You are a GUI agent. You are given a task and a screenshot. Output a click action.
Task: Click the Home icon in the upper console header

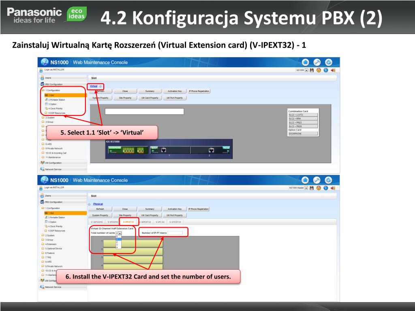[x=306, y=62]
